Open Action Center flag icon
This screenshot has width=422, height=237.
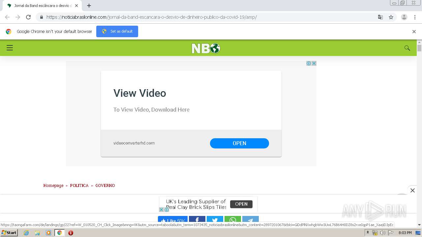(391, 233)
